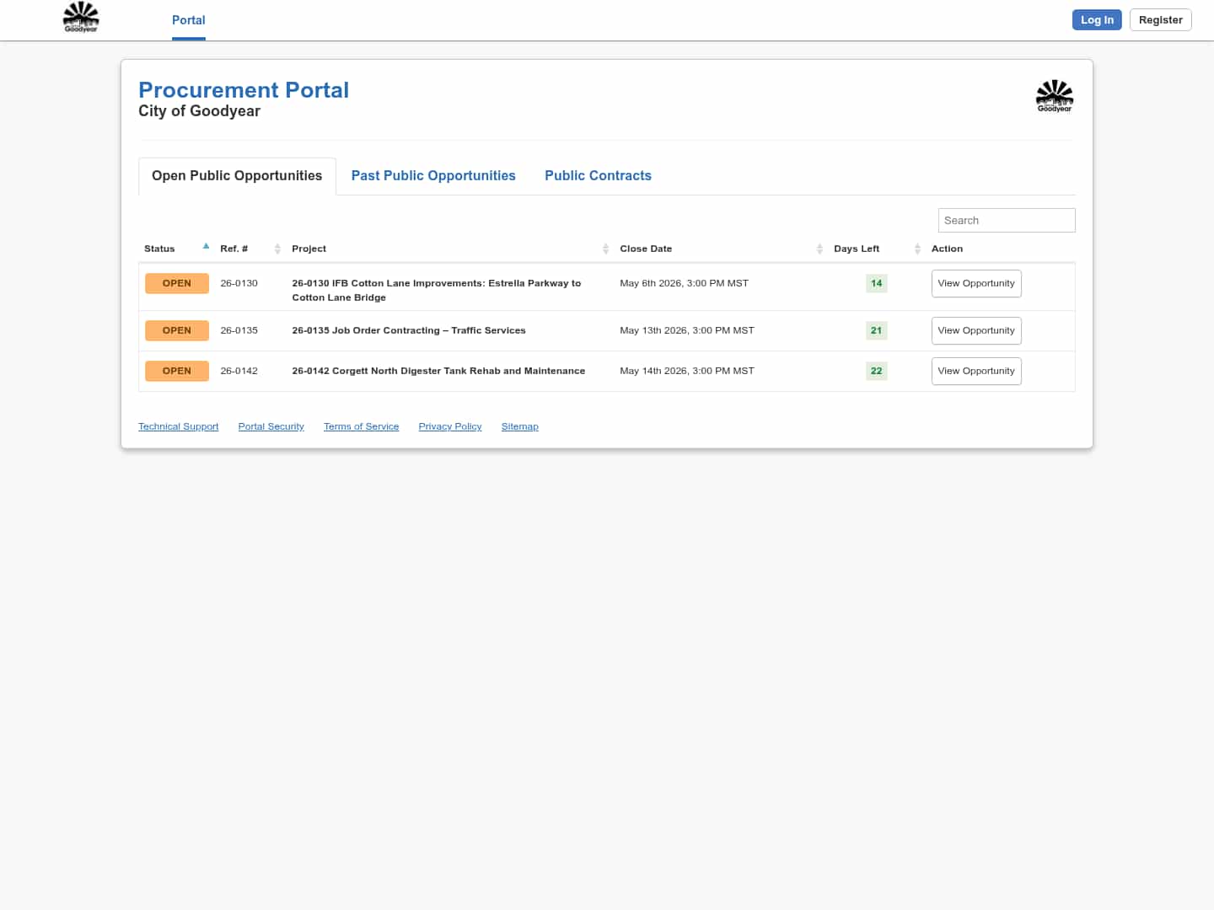Click the 21 days left badge
Viewport: 1214px width, 910px height.
[x=876, y=331]
